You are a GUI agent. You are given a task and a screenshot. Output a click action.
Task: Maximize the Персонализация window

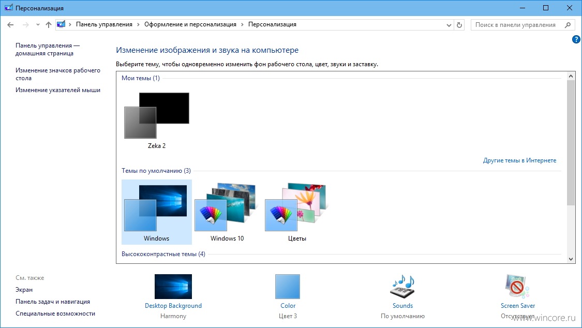(x=546, y=8)
